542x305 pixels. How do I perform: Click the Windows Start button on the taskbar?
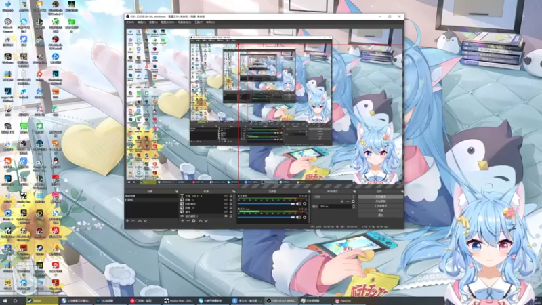[x=5, y=301]
